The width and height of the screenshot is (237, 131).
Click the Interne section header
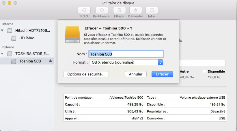tap(8, 24)
